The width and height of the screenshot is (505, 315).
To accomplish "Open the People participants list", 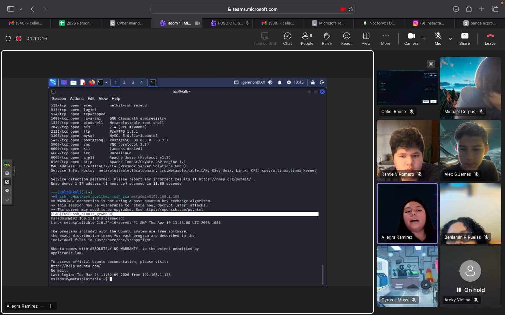I will [307, 38].
